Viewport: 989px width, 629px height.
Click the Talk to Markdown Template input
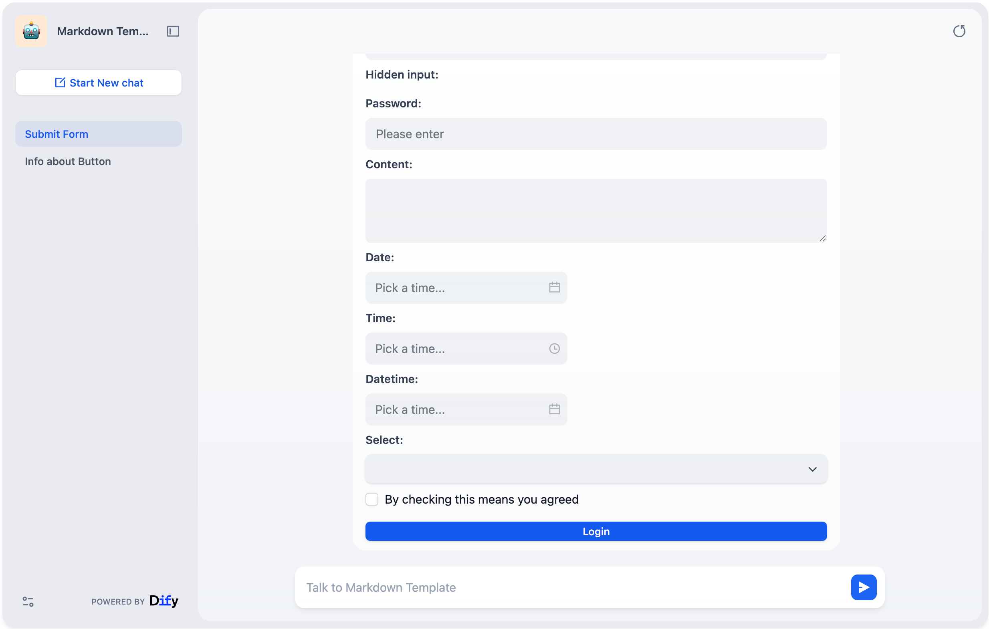coord(573,587)
